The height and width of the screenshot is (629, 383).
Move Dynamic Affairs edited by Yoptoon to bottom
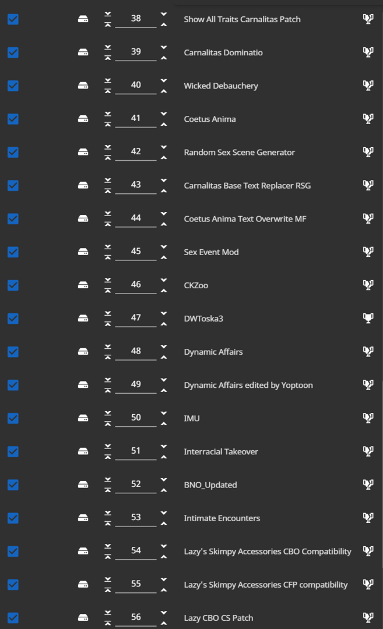[x=108, y=380]
